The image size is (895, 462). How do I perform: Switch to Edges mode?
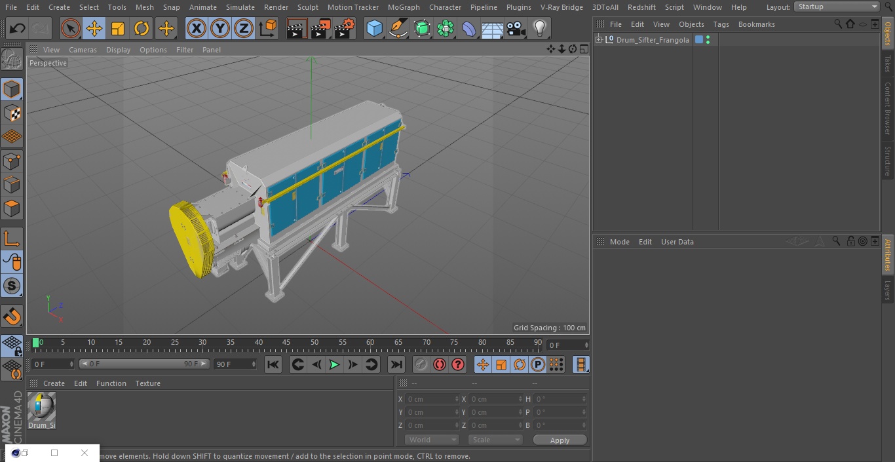pyautogui.click(x=12, y=185)
